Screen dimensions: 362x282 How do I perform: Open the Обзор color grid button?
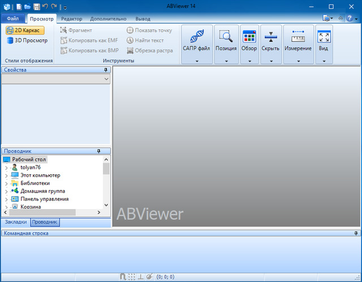249,38
